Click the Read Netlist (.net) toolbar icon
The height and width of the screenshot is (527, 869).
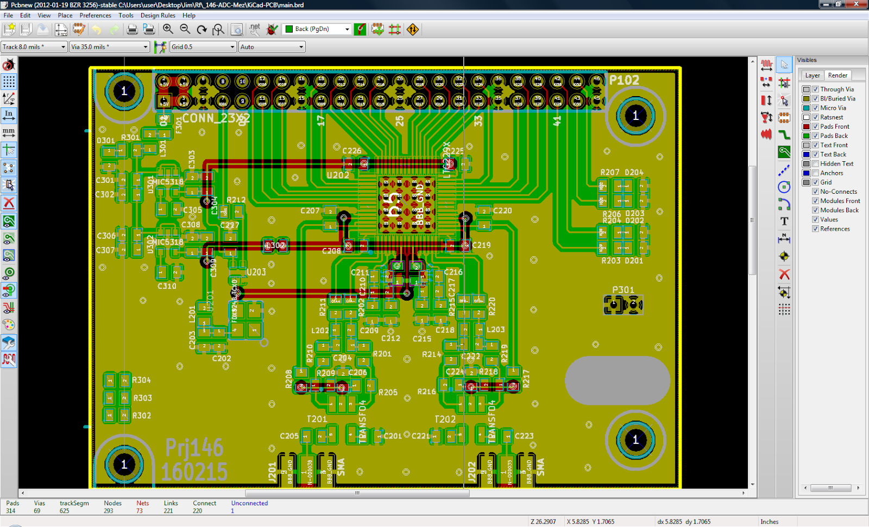coord(254,29)
